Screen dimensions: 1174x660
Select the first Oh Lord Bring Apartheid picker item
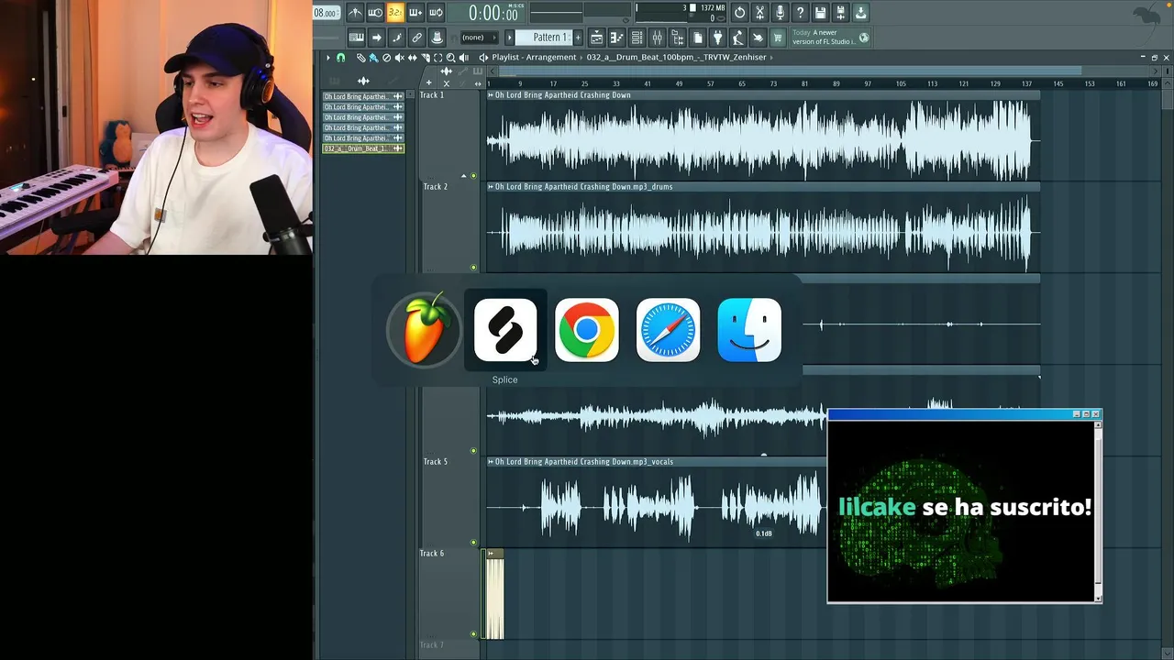[x=363, y=96]
